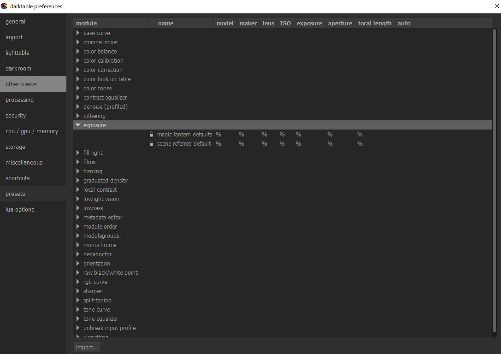Click the lock icon beside magic lantern defaults

[x=152, y=135]
